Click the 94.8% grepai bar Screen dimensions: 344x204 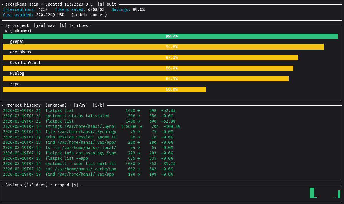coord(163,47)
